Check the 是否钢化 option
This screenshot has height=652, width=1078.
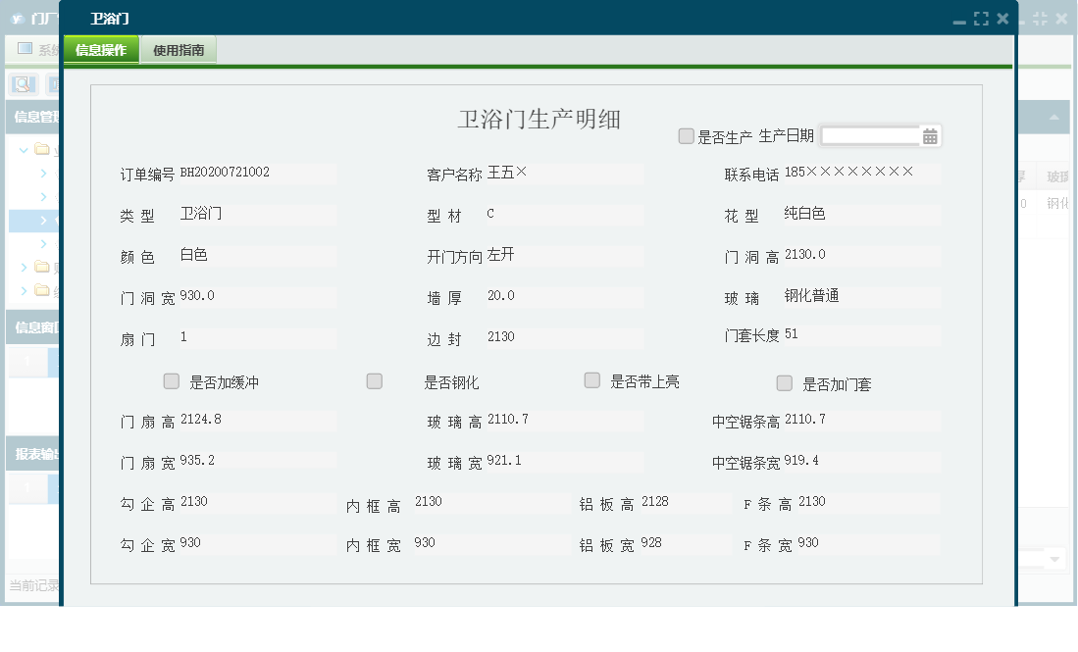coord(374,380)
